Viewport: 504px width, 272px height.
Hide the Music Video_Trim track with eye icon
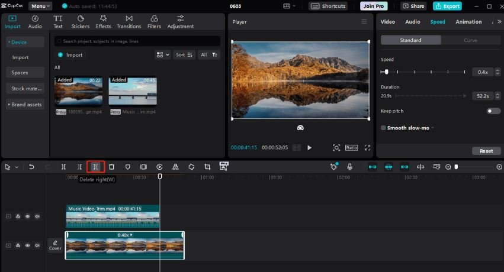[27, 216]
